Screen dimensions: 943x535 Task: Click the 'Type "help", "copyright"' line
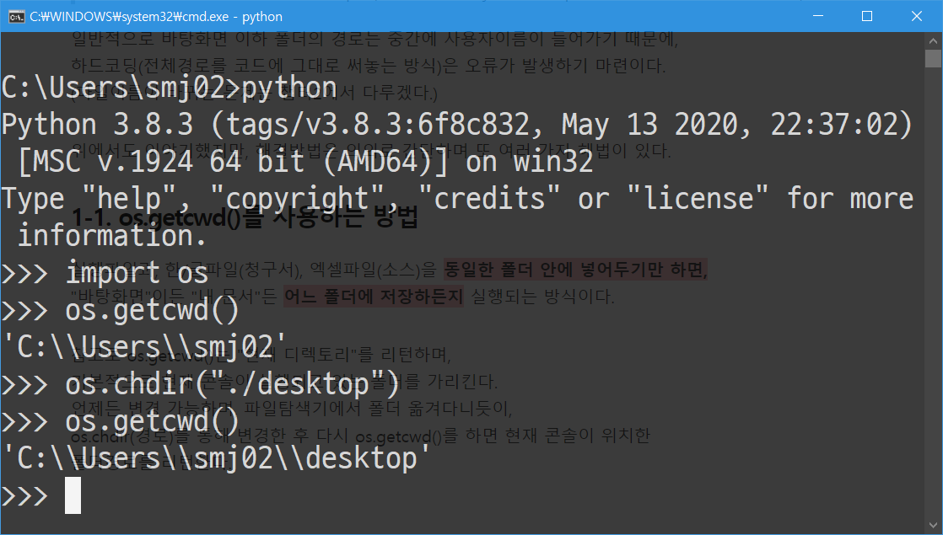coord(458,199)
